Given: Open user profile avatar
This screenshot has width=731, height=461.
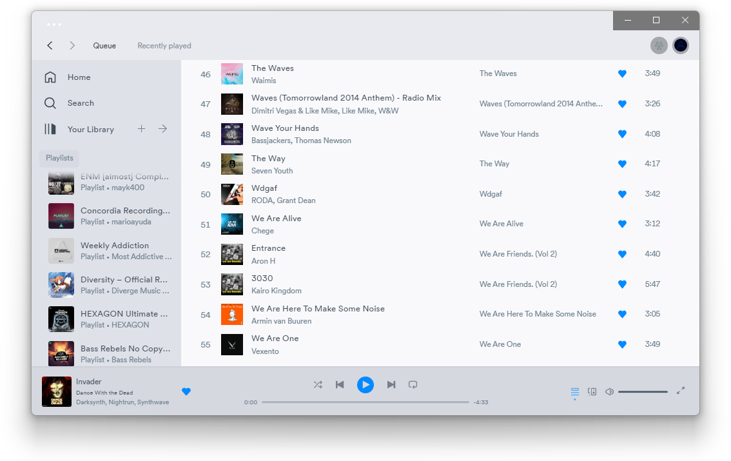Looking at the screenshot, I should [x=681, y=45].
